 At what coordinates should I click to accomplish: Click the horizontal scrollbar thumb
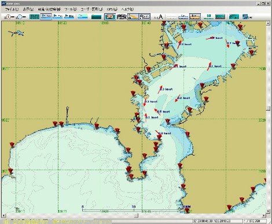pyautogui.click(x=136, y=215)
